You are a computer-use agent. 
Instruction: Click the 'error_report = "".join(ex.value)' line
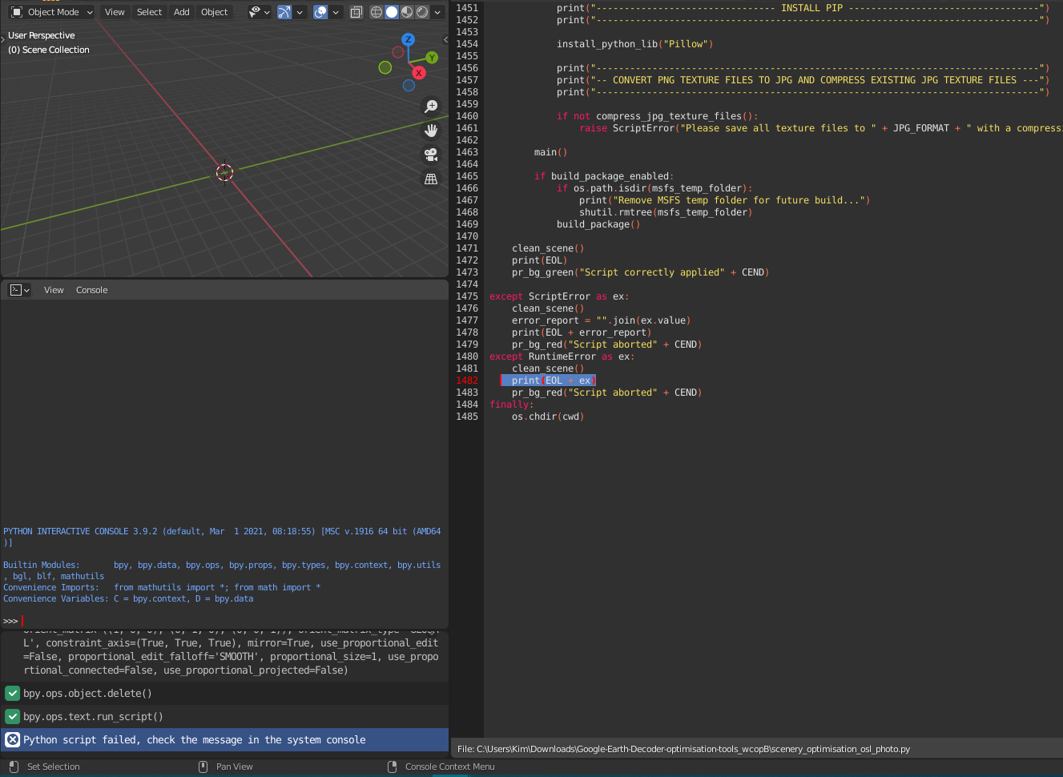click(x=601, y=320)
